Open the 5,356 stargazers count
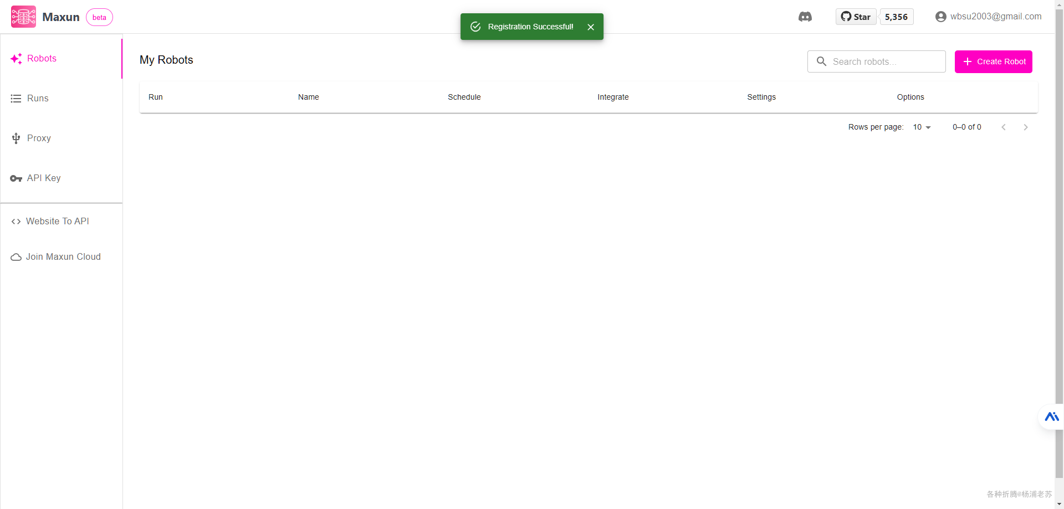This screenshot has width=1064, height=509. [896, 17]
